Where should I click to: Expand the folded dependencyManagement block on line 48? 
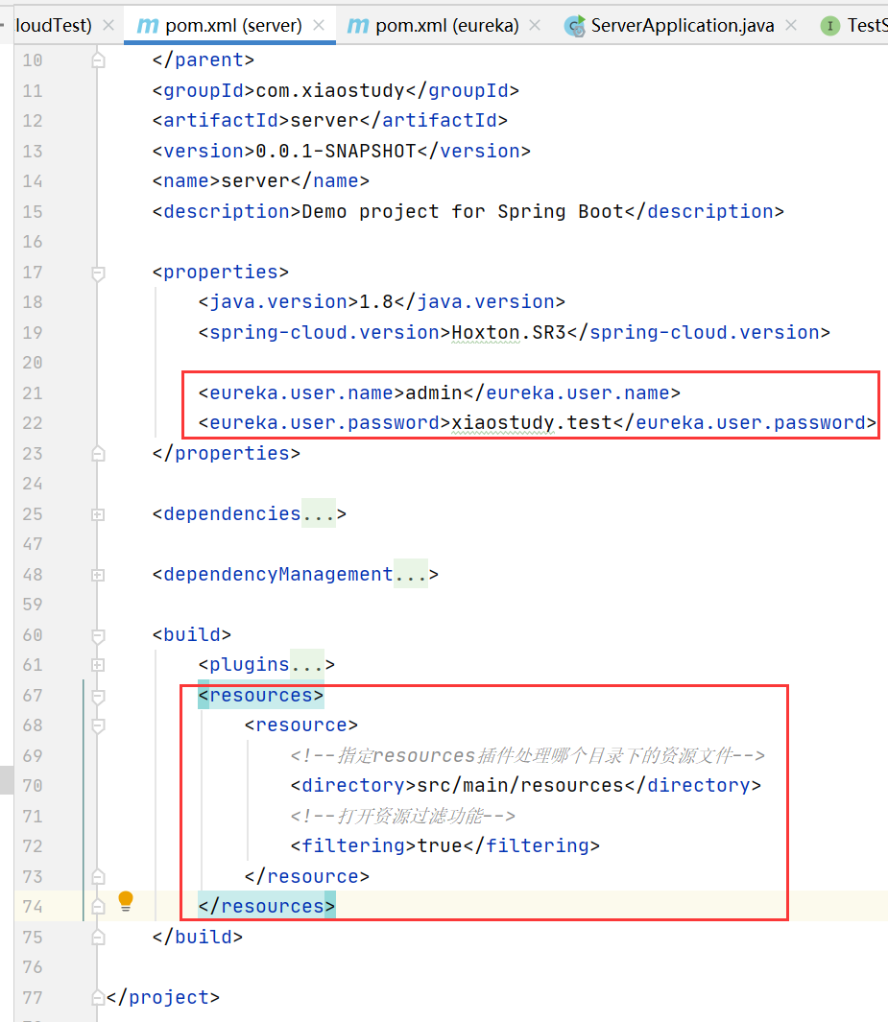coord(98,576)
